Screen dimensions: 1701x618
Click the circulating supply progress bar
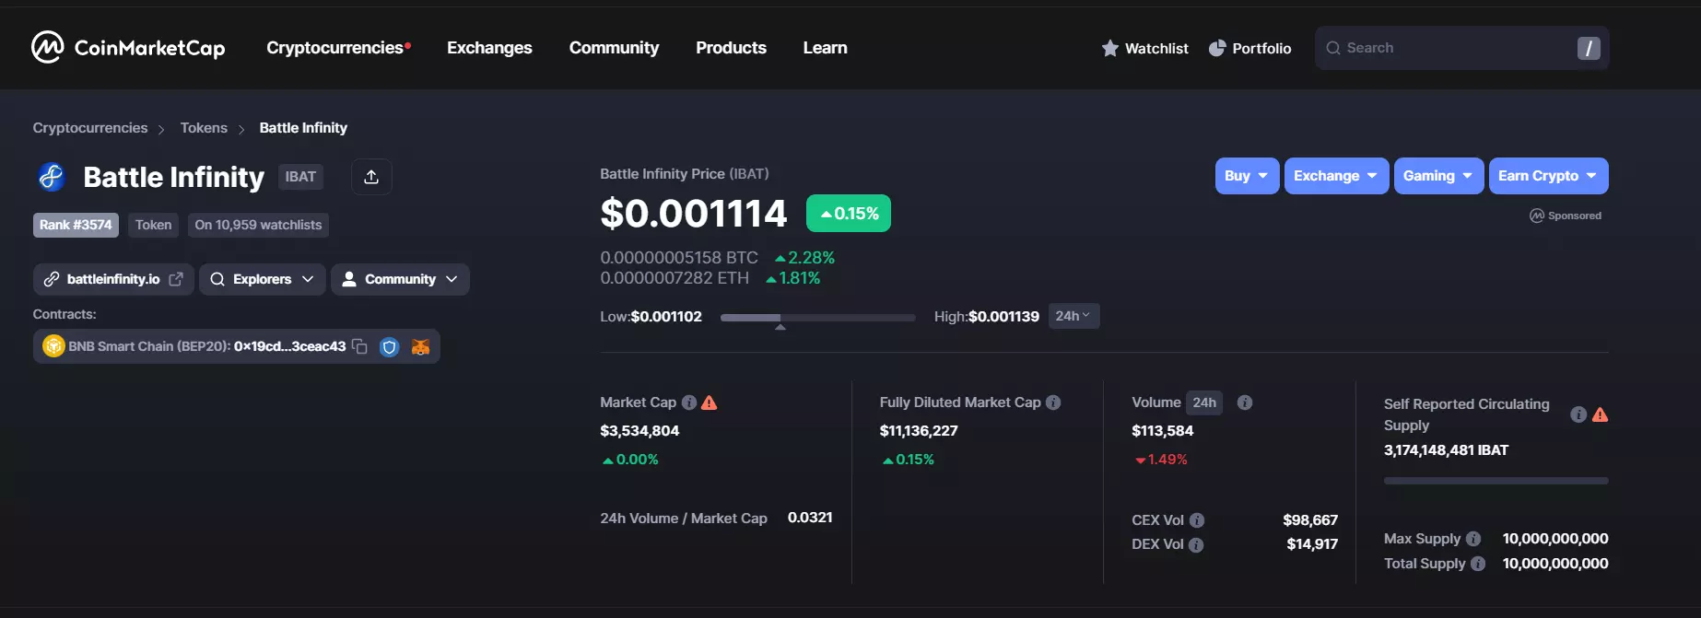point(1496,481)
